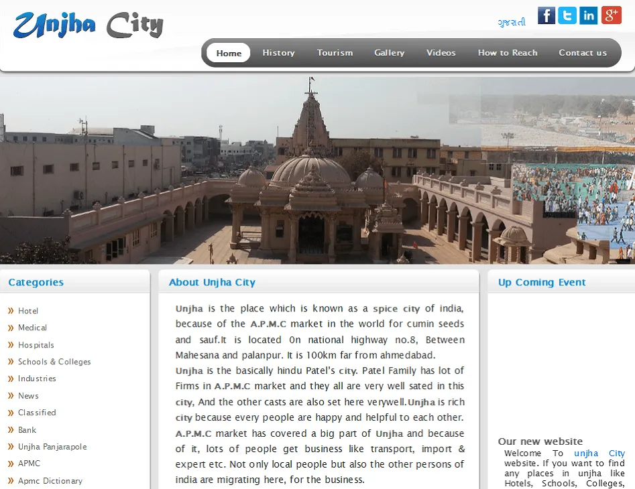The image size is (635, 489).
Task: Click the Unjha City logo
Action: point(89,25)
